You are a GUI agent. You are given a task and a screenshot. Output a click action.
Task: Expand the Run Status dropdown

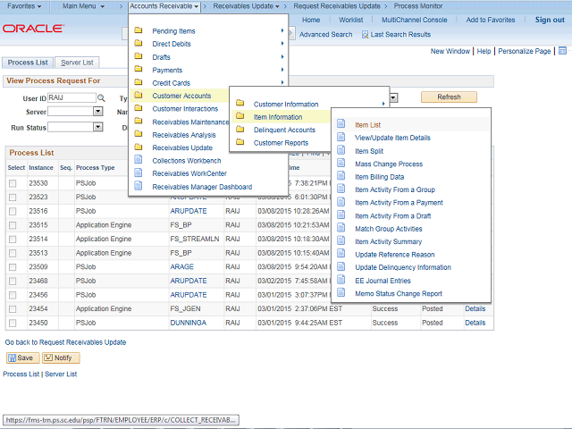pos(97,127)
